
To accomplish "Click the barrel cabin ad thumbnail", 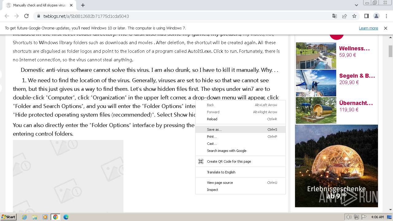I will [316, 110].
